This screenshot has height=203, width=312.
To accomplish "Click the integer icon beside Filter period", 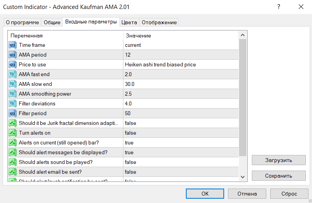I will (x=12, y=113).
